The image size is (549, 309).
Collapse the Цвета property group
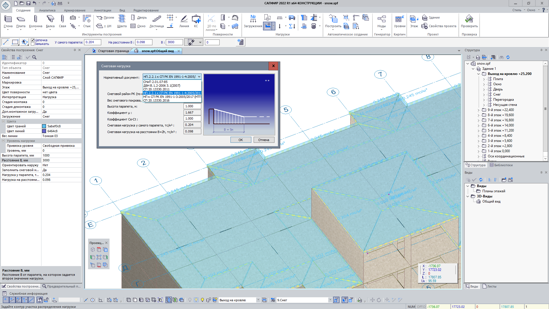(3, 121)
